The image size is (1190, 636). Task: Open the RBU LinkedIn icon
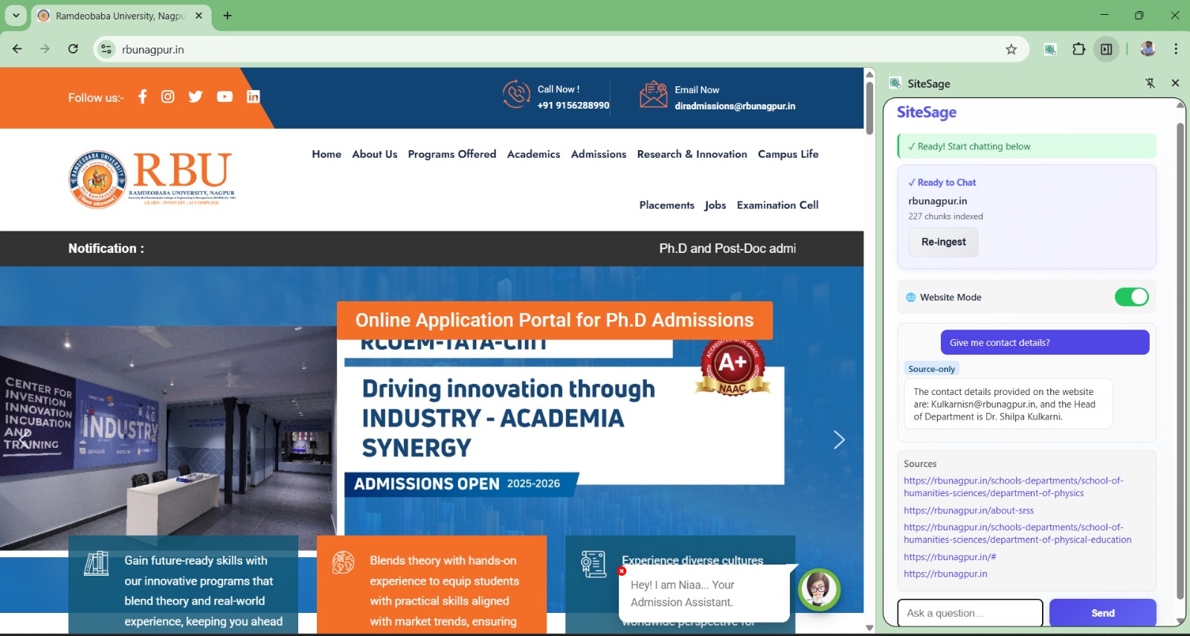[253, 97]
